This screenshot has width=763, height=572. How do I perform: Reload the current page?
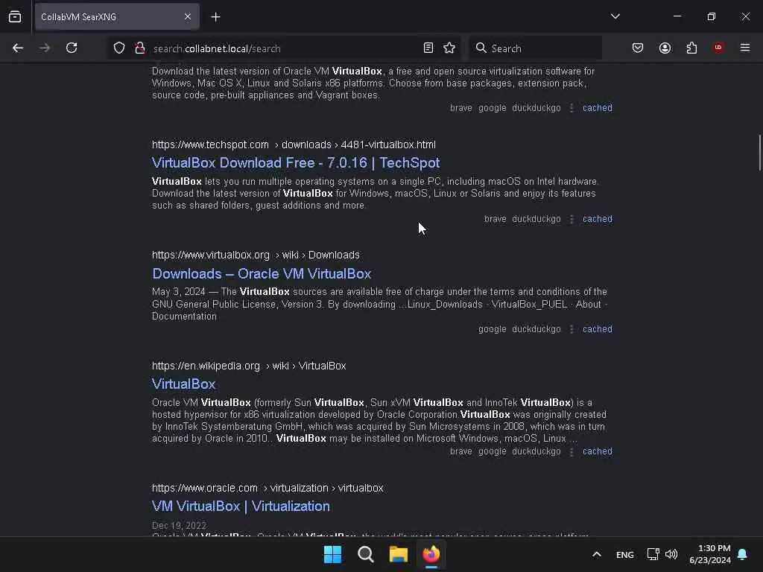point(72,48)
